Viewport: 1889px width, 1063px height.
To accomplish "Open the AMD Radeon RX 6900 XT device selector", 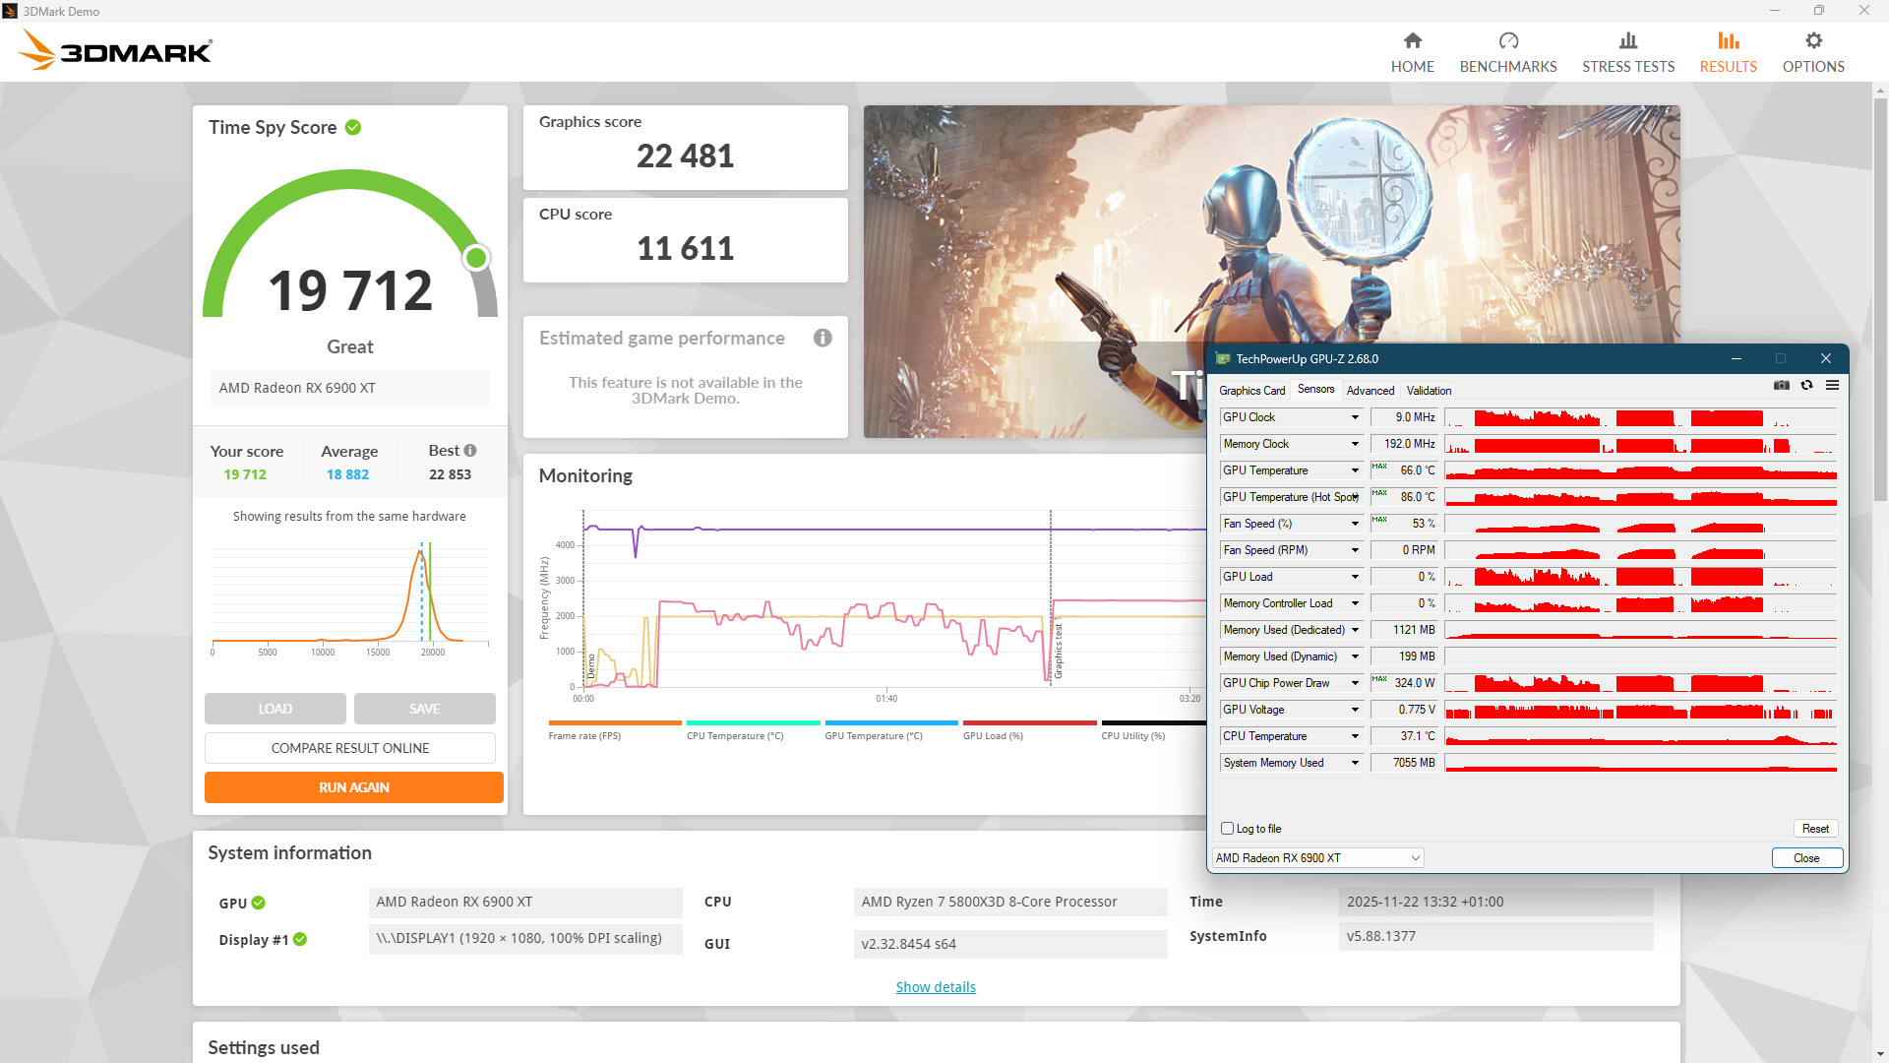I will click(1317, 858).
